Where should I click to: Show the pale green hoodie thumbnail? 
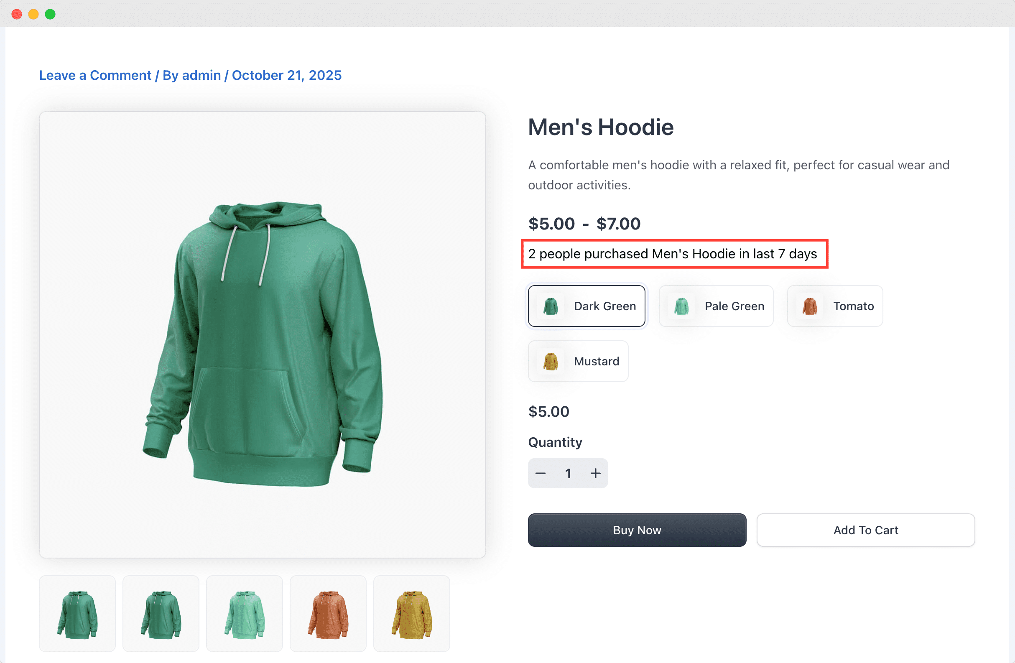(x=245, y=614)
